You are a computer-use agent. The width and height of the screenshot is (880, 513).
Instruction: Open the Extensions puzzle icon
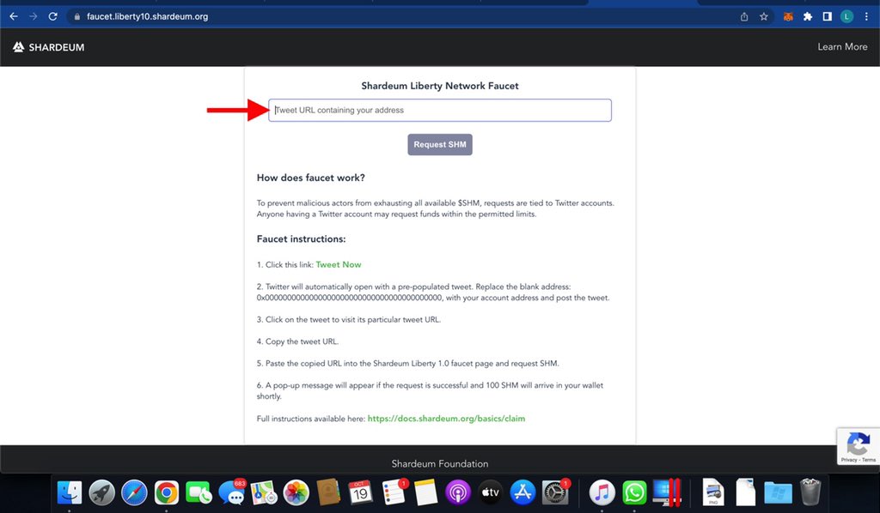click(x=808, y=17)
